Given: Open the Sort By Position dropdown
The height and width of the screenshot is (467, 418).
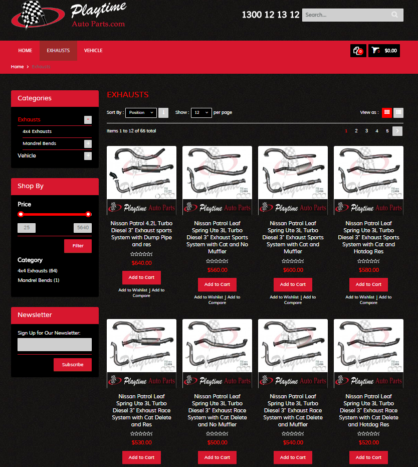Looking at the screenshot, I should click(141, 112).
